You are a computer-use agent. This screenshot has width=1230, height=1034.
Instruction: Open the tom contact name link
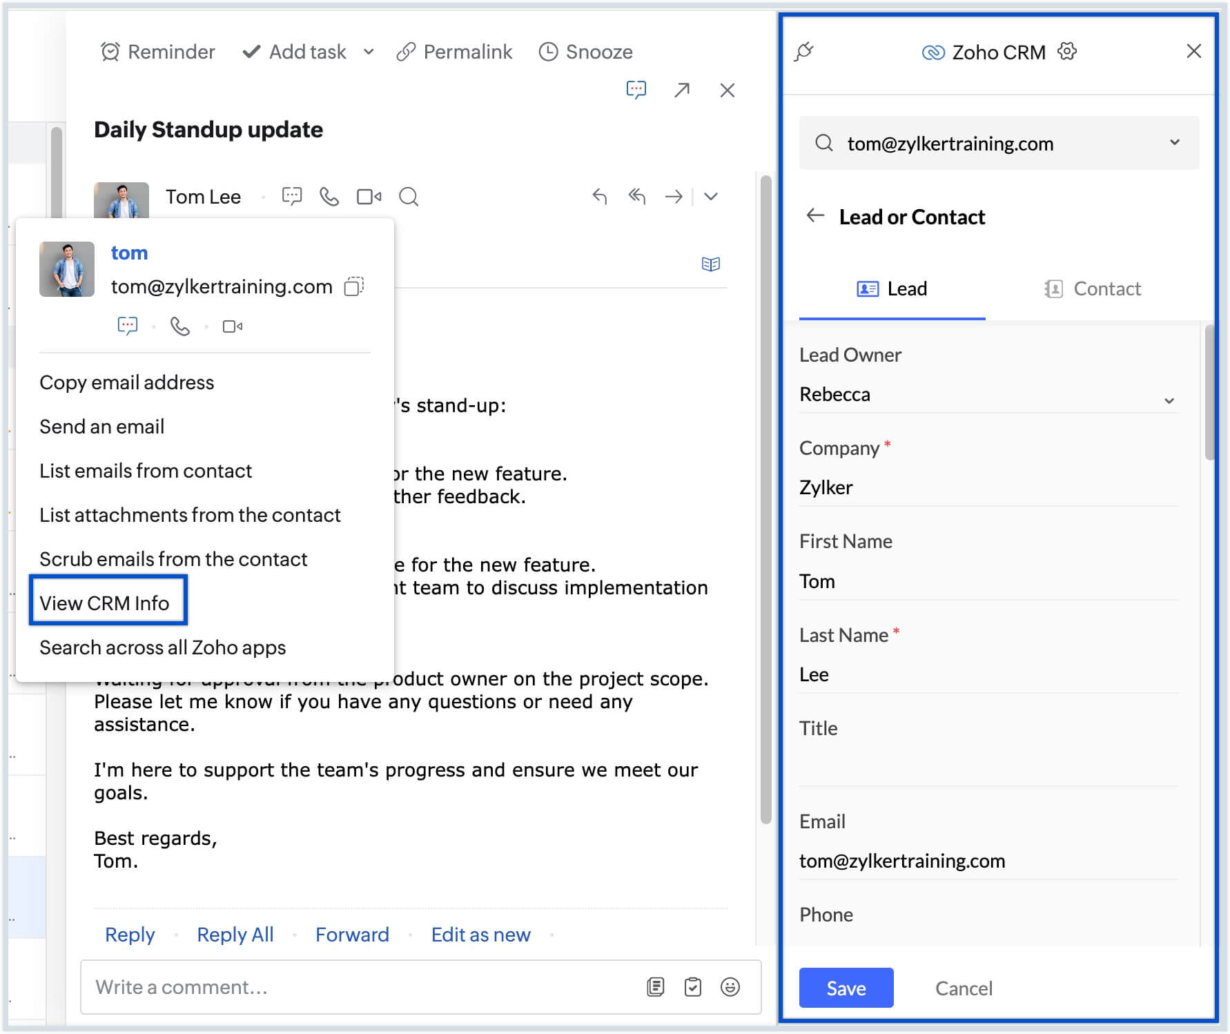[129, 253]
